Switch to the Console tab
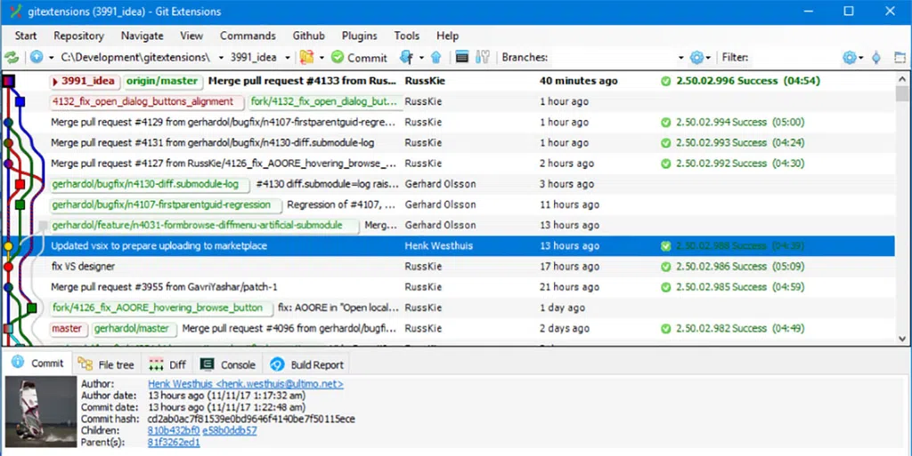The width and height of the screenshot is (912, 456). [x=227, y=364]
